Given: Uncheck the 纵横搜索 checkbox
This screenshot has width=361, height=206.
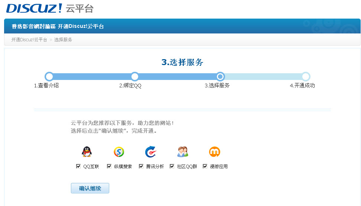Looking at the screenshot, I should click(x=109, y=166).
